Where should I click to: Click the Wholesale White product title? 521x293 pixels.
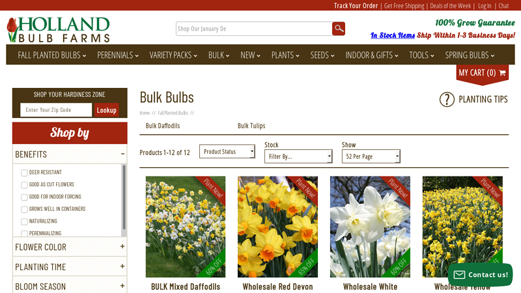[x=370, y=286]
